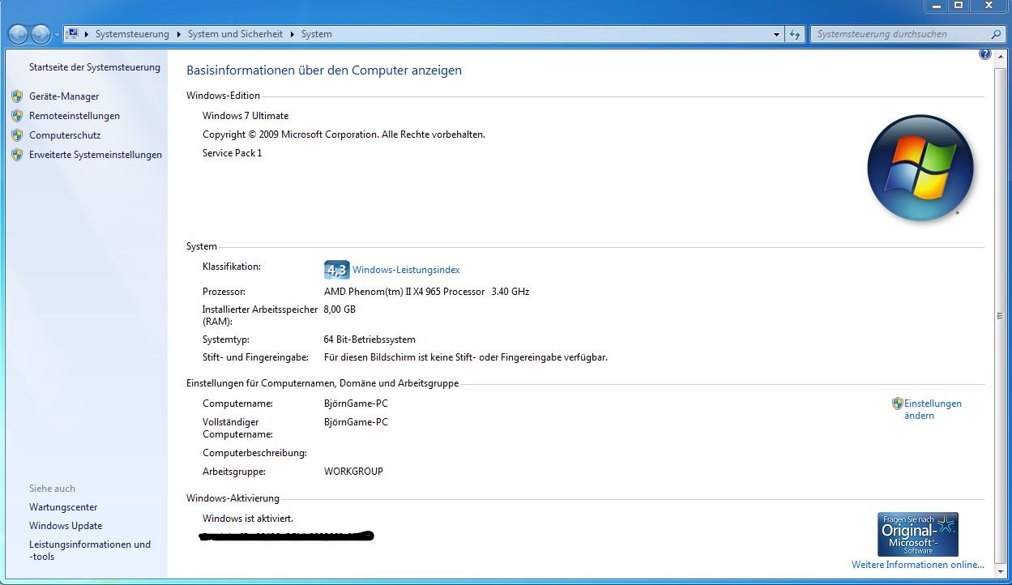The image size is (1012, 585).
Task: Open the Windows-Leistungsindex link
Action: (x=406, y=270)
